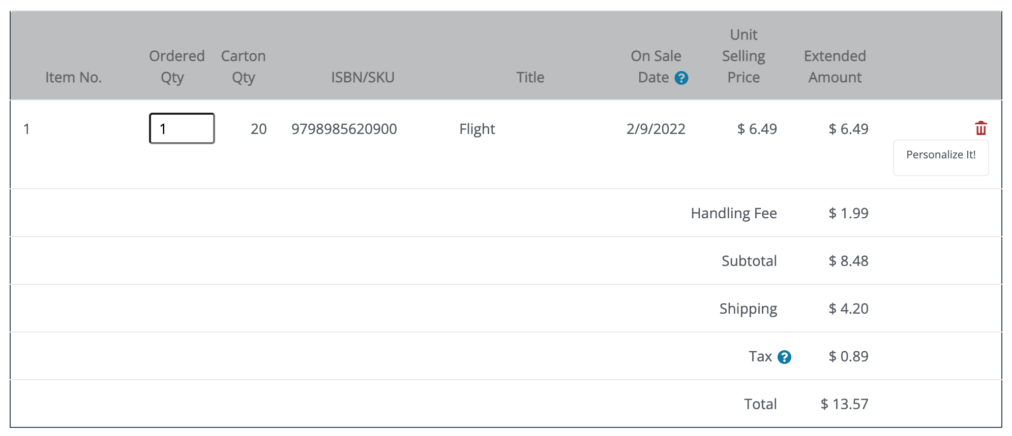Click the Carton Qty column header
Screen dimensions: 1012x436
(x=243, y=66)
